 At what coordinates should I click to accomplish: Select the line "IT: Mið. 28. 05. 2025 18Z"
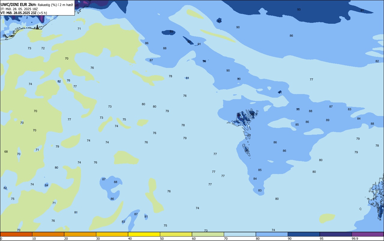(19, 9)
